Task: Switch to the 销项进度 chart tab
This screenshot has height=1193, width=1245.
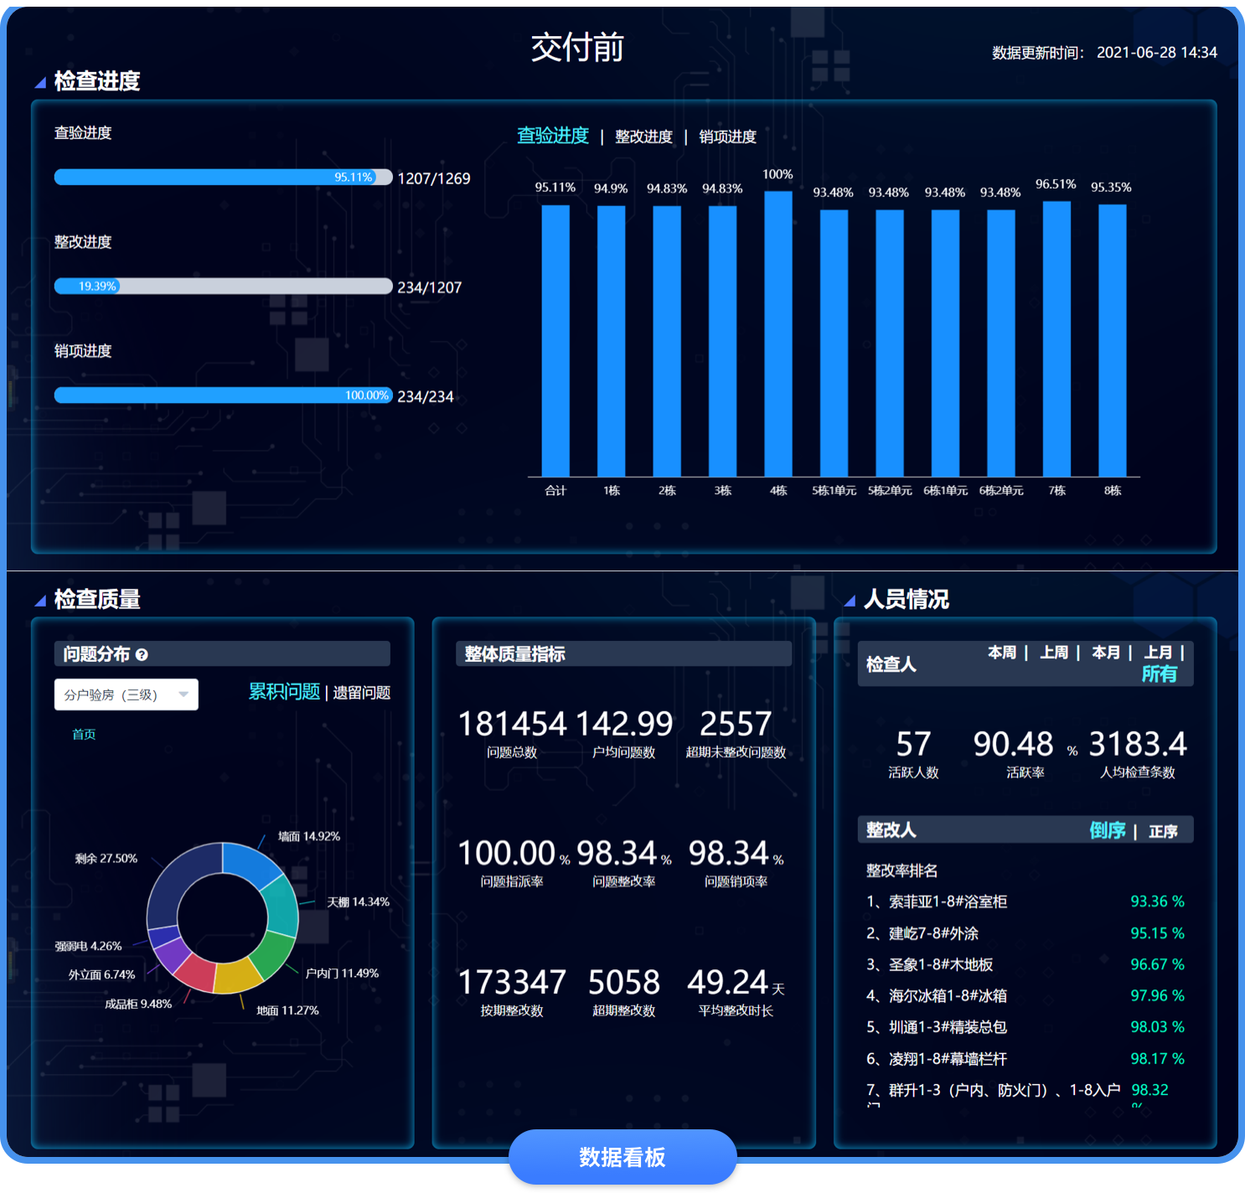Action: coord(727,137)
